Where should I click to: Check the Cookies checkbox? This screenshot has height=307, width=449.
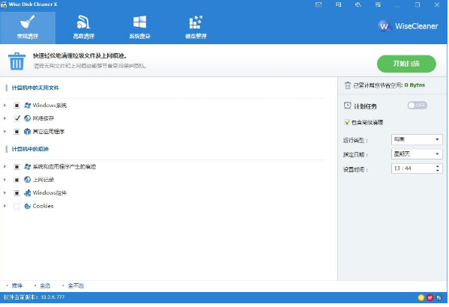(x=16, y=206)
